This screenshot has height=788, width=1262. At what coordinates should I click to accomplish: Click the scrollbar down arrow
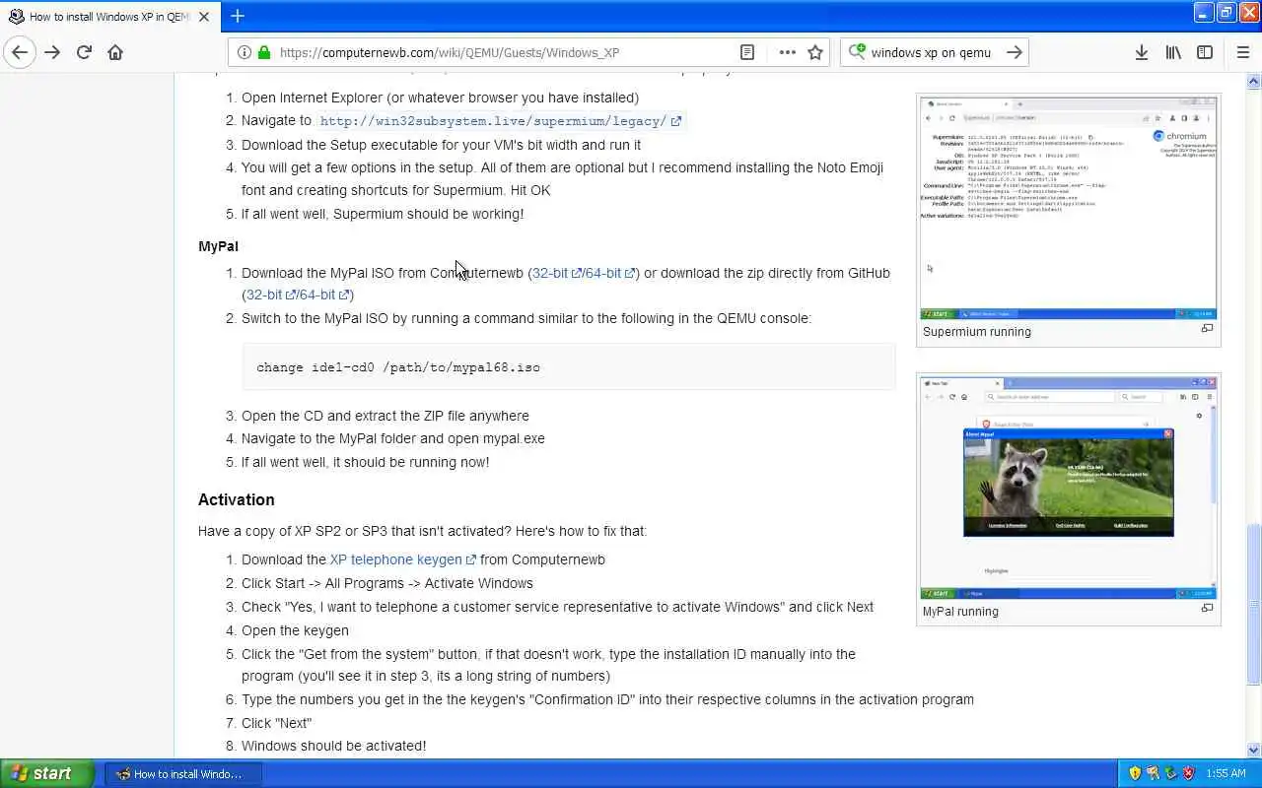click(x=1253, y=750)
